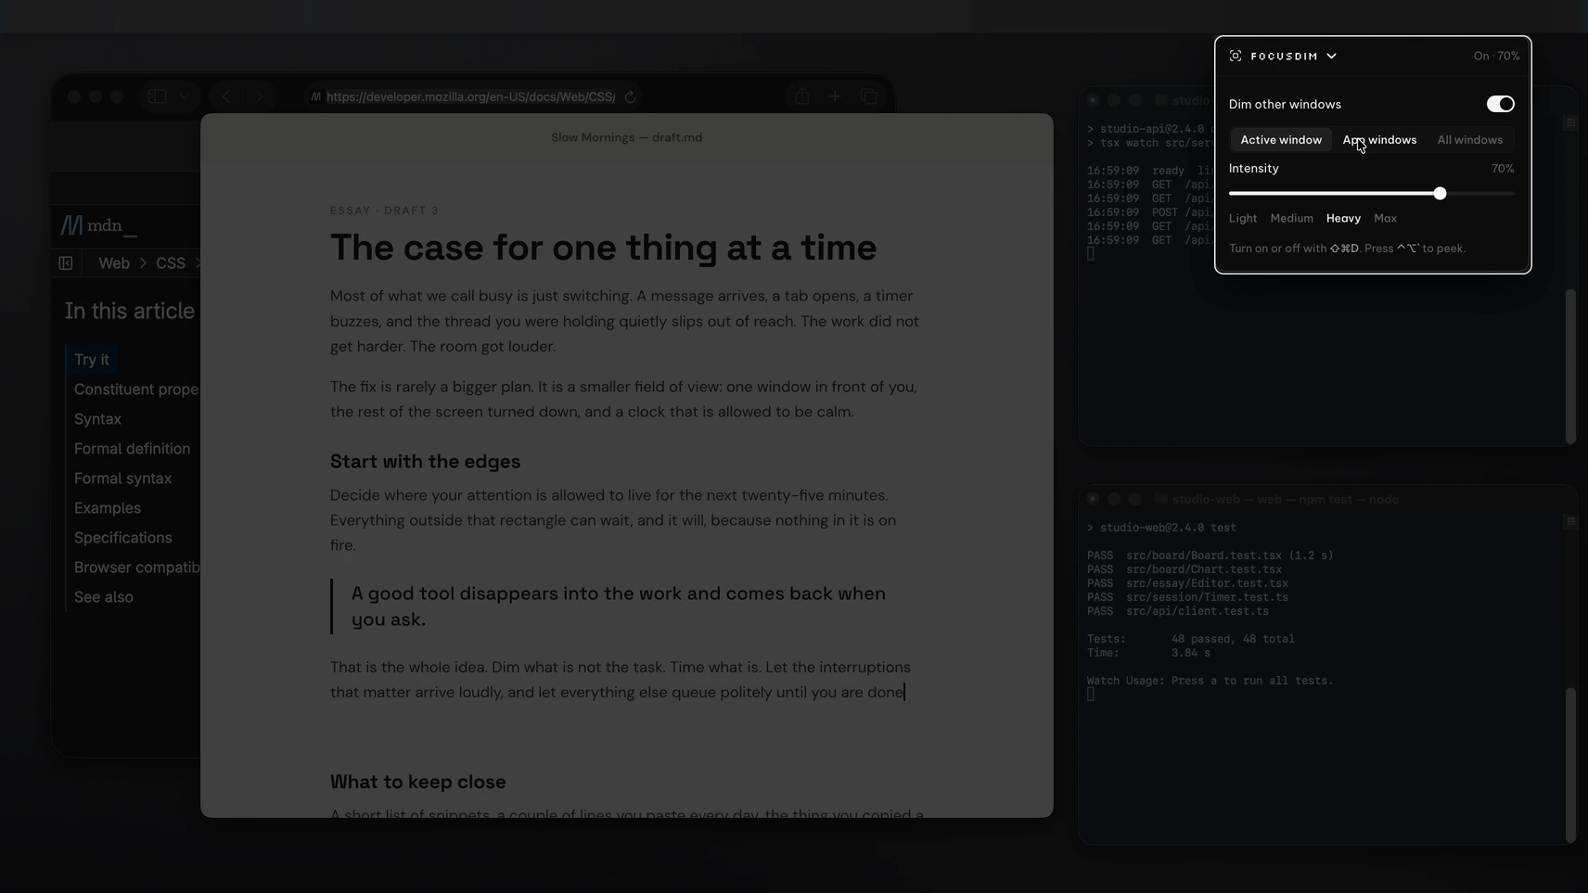Click the browser share icon
Viewport: 1588px width, 893px height.
coord(801,96)
